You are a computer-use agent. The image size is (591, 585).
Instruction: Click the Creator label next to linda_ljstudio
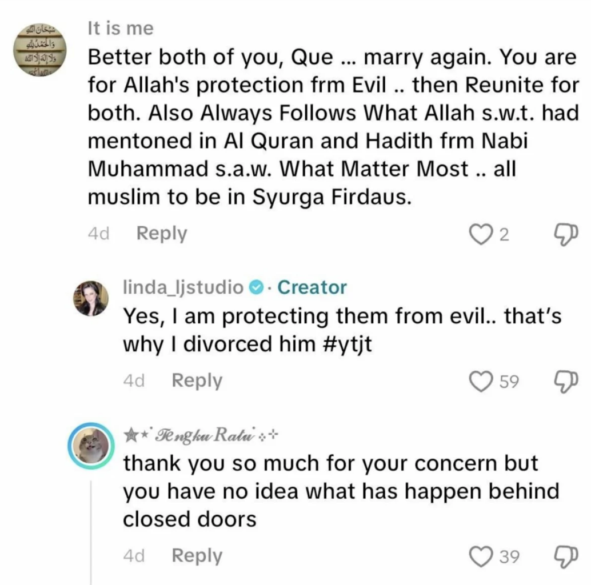tap(312, 287)
